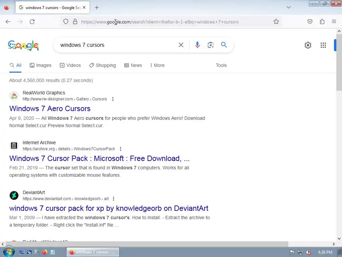Screen dimensions: 342x257
Task: Click the horizontal scrollbar thumb
Action: click(147, 244)
